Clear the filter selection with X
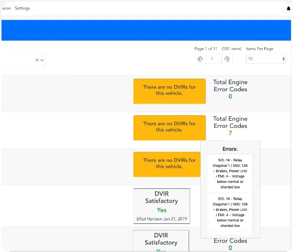292x252 pixels. click(37, 60)
